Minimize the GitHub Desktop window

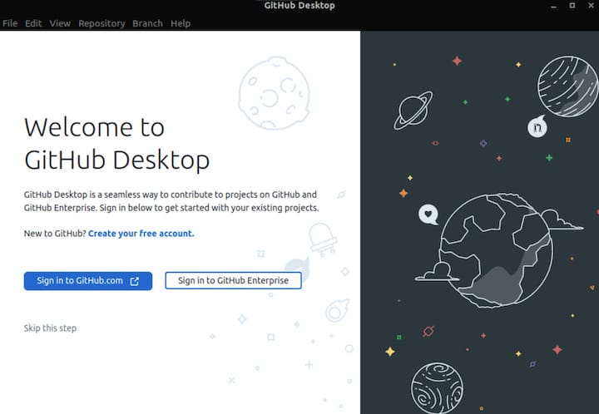click(x=553, y=6)
